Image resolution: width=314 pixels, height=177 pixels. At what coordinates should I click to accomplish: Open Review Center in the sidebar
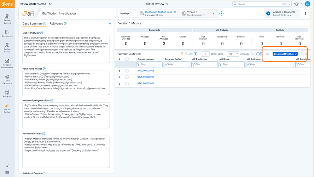coord(7,48)
